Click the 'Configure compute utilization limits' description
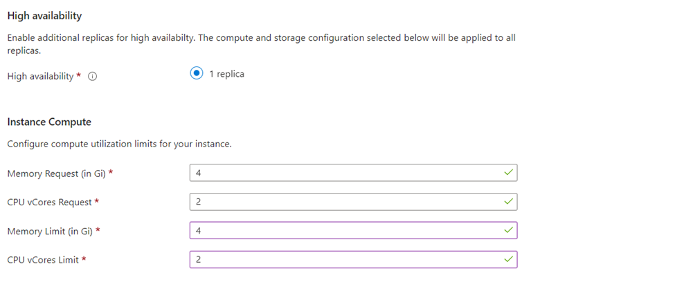 120,144
